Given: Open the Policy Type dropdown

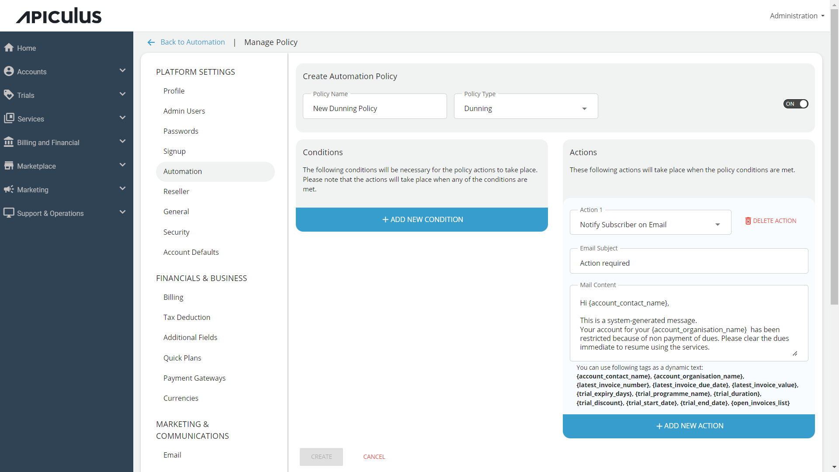Looking at the screenshot, I should [x=584, y=108].
